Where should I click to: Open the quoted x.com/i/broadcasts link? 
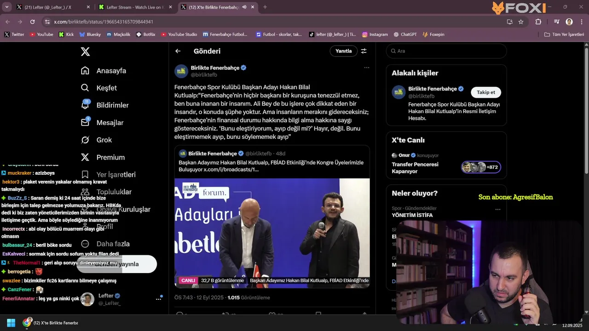[x=231, y=170]
